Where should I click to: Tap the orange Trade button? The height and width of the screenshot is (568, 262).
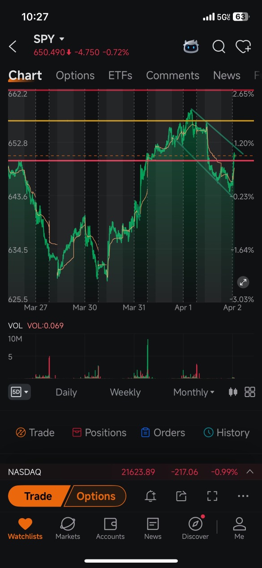(x=38, y=496)
